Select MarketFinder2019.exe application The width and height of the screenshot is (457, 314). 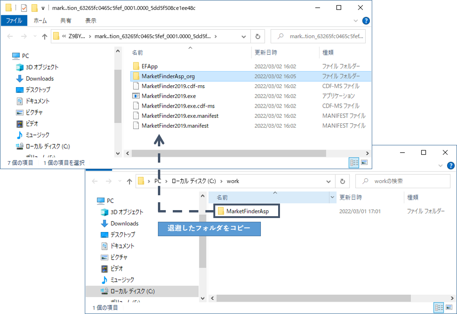[169, 96]
